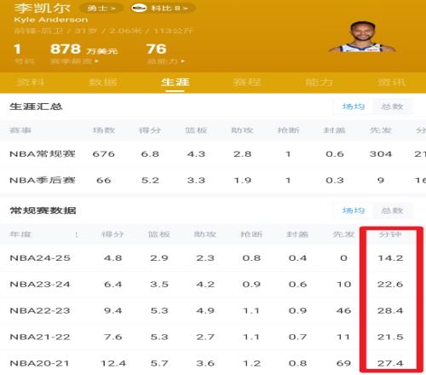Click 先发 column header in summary table
This screenshot has width=426, height=375.
381,130
